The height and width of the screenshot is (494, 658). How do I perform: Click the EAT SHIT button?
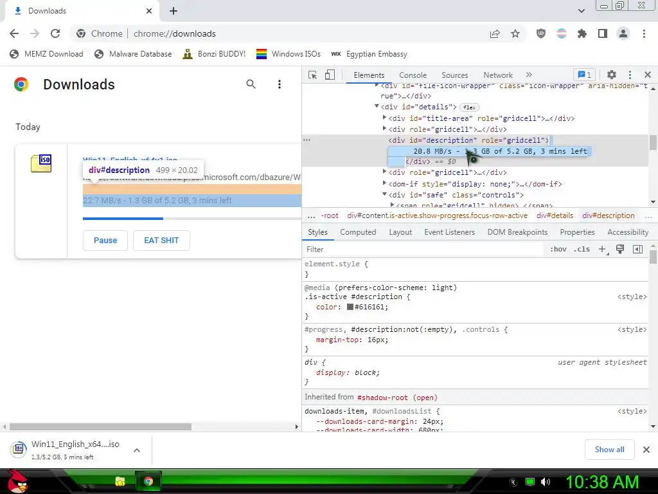[x=161, y=241]
